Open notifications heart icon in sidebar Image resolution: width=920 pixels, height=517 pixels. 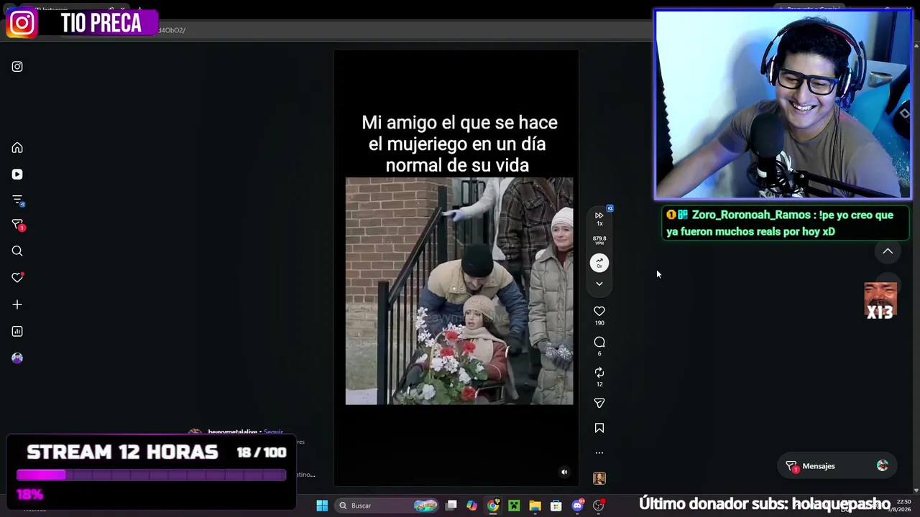[x=17, y=278]
